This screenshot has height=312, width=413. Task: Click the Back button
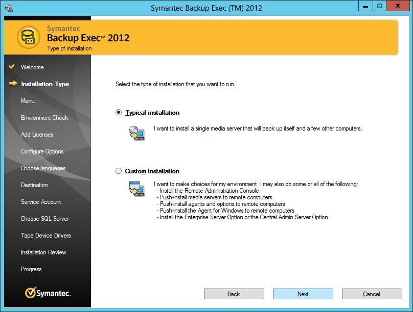click(x=234, y=294)
